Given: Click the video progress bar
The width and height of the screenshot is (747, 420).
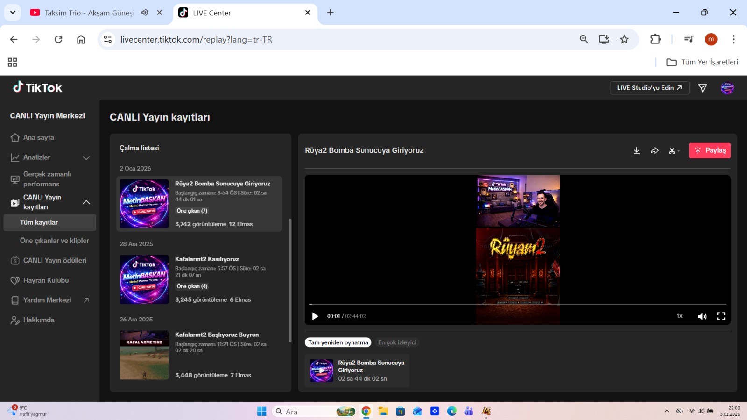Looking at the screenshot, I should (517, 304).
